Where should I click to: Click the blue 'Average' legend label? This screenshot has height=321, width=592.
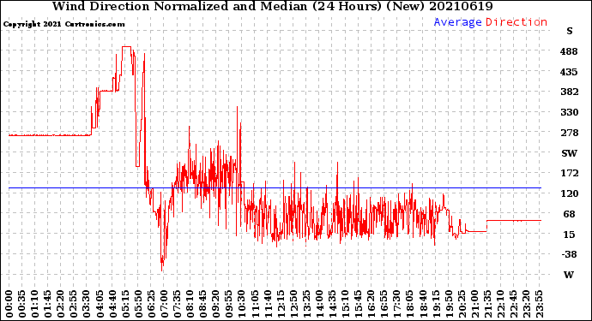[x=457, y=22]
